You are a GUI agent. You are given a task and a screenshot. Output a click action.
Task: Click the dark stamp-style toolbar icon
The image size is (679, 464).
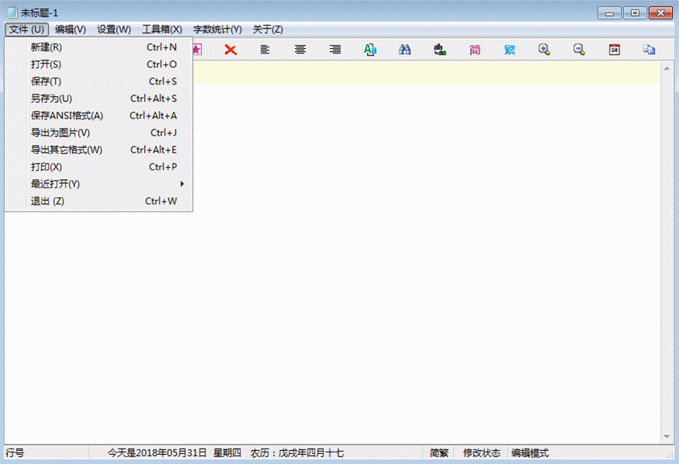440,50
